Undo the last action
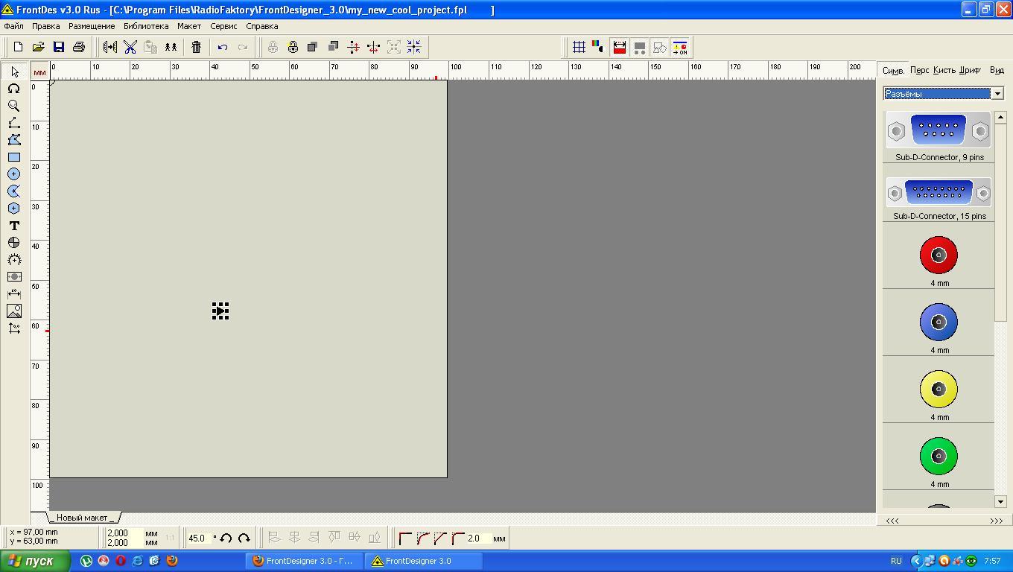 (222, 47)
